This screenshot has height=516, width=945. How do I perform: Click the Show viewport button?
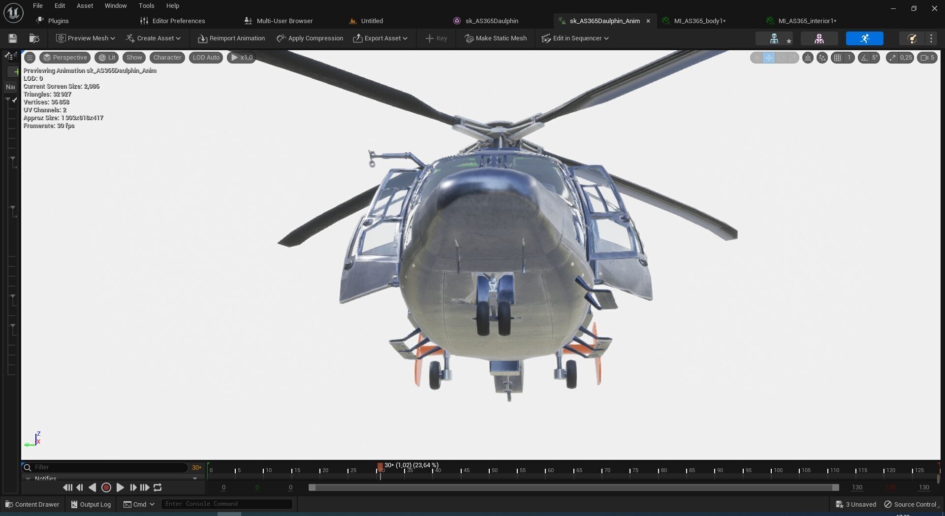(134, 58)
